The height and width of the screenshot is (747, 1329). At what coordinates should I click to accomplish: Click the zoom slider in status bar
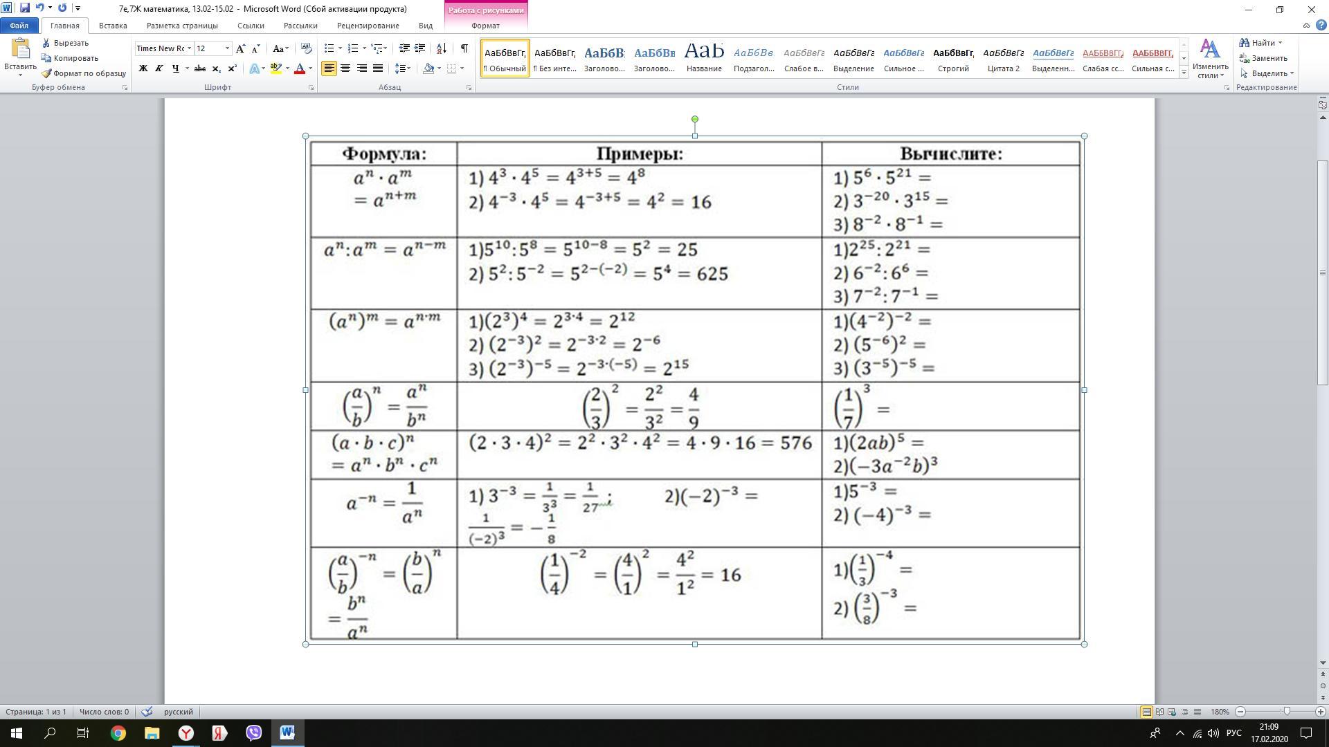(1286, 712)
